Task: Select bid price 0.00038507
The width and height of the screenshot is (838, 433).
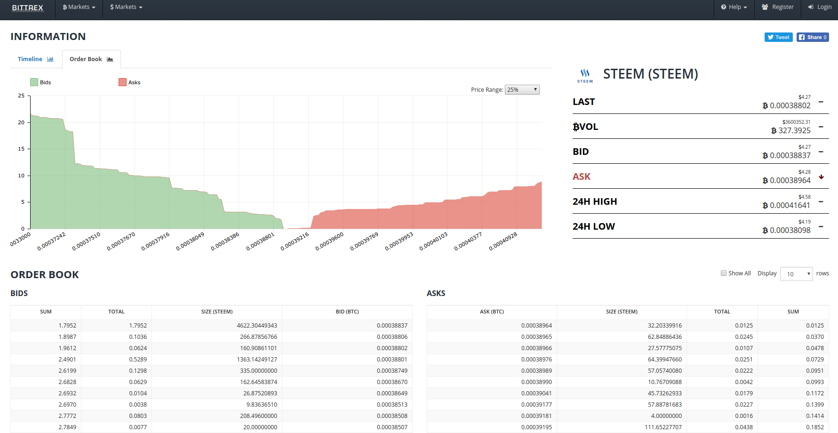Action: tap(392, 427)
